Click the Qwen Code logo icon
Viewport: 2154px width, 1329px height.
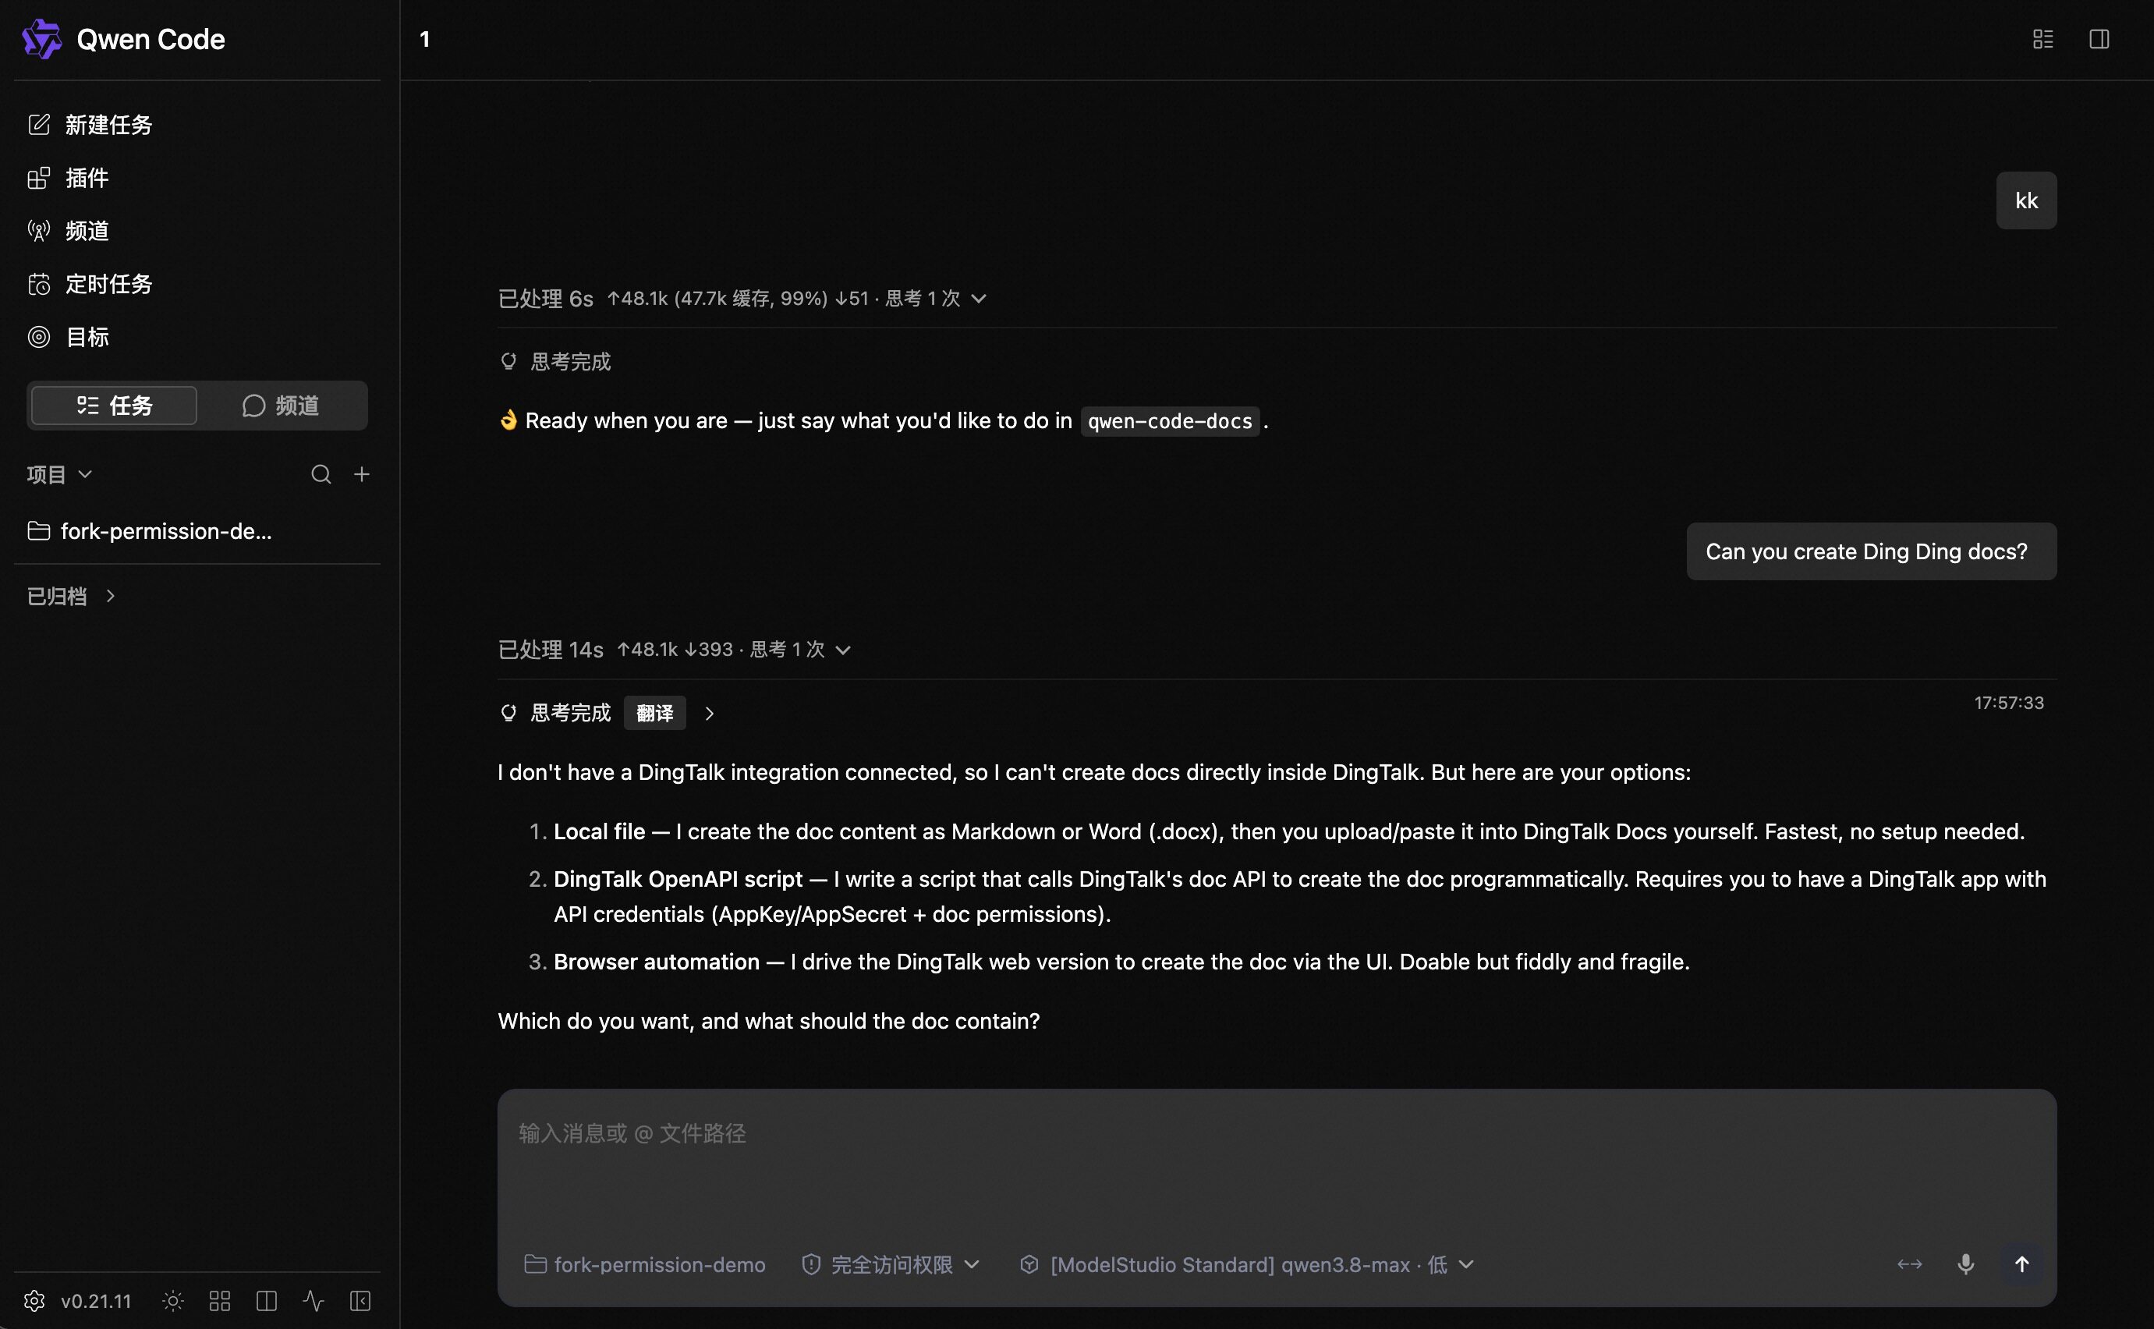(41, 40)
